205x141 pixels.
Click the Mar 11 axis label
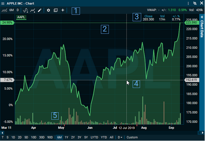[x=6, y=128]
